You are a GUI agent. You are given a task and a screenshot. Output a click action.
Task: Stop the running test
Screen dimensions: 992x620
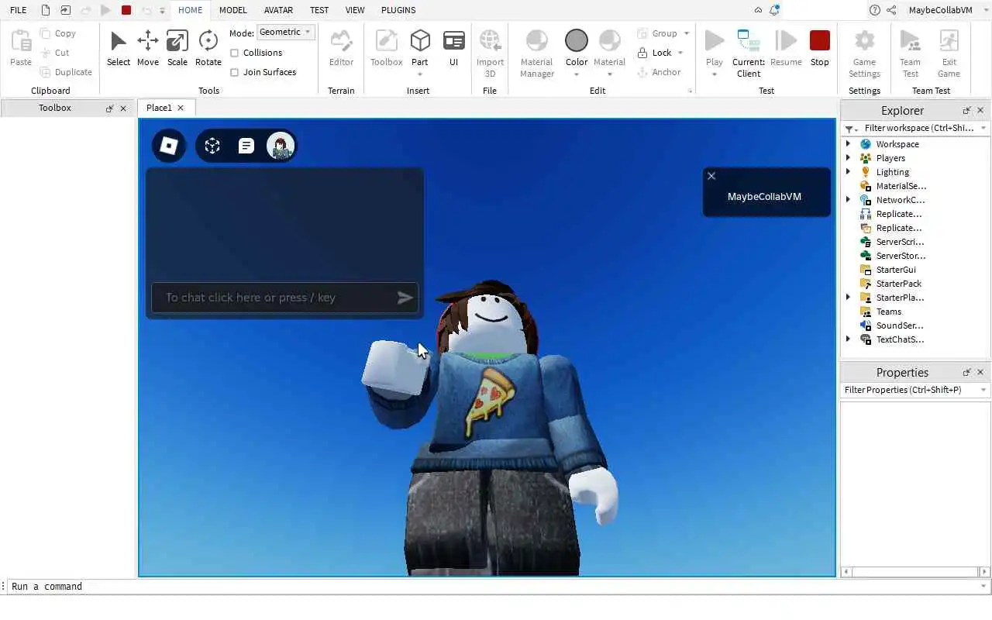[x=819, y=49]
